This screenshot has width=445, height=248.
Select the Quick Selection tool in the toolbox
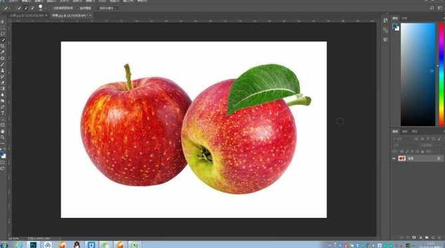point(3,40)
